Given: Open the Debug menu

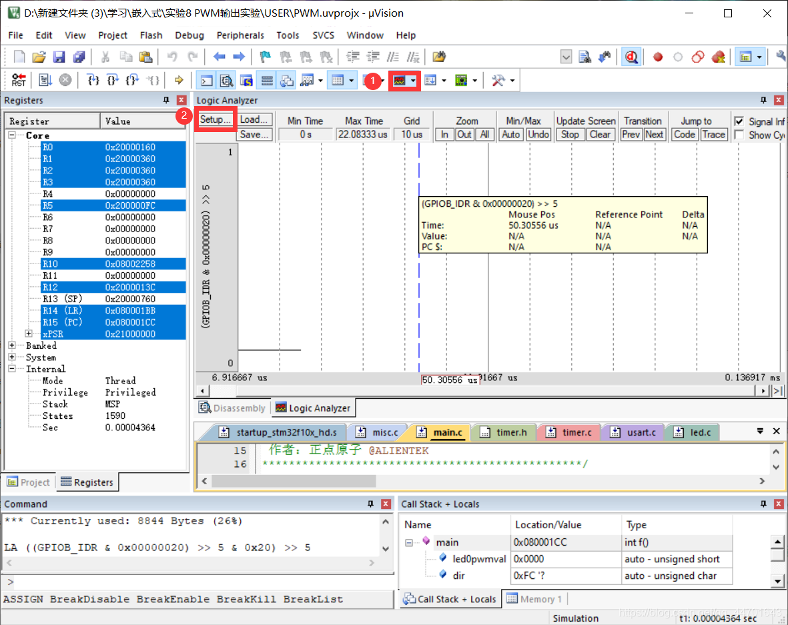Looking at the screenshot, I should 189,35.
